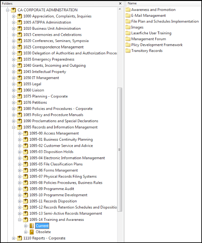Select 1030 Delegation of Authorities folder
Screen dimensions: 202x243
click(x=70, y=53)
